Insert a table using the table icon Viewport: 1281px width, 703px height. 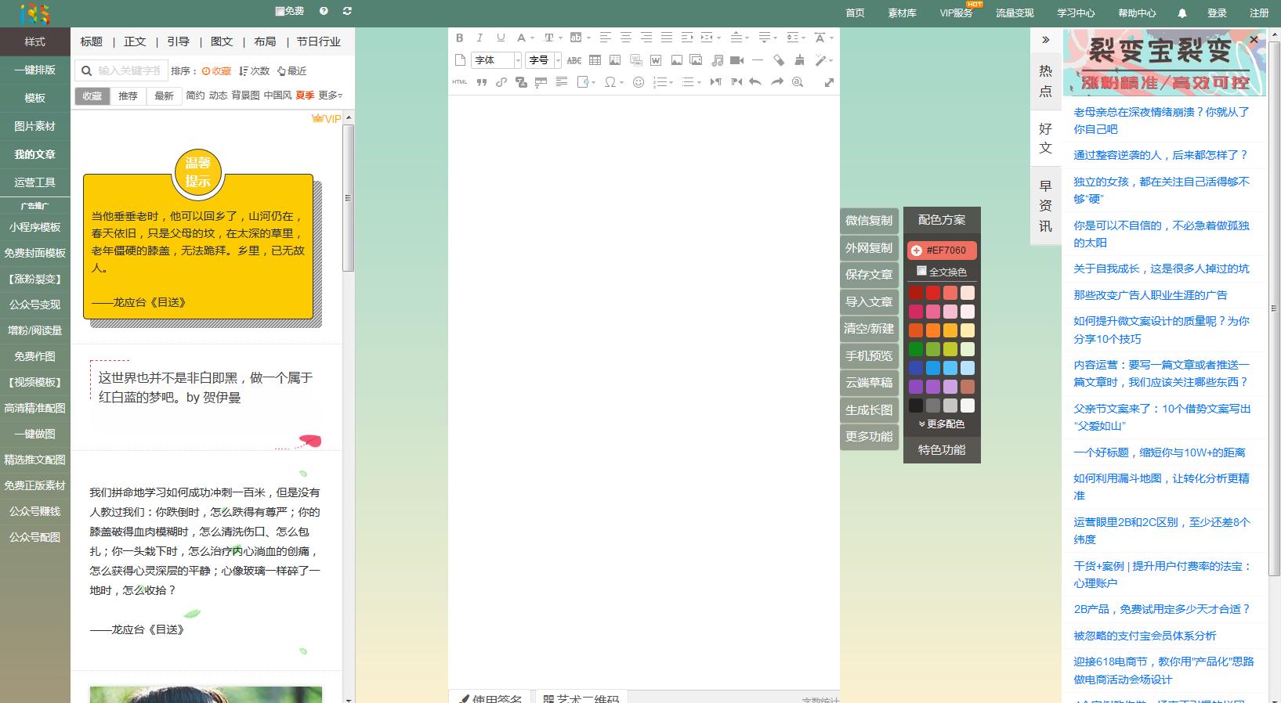click(x=595, y=60)
